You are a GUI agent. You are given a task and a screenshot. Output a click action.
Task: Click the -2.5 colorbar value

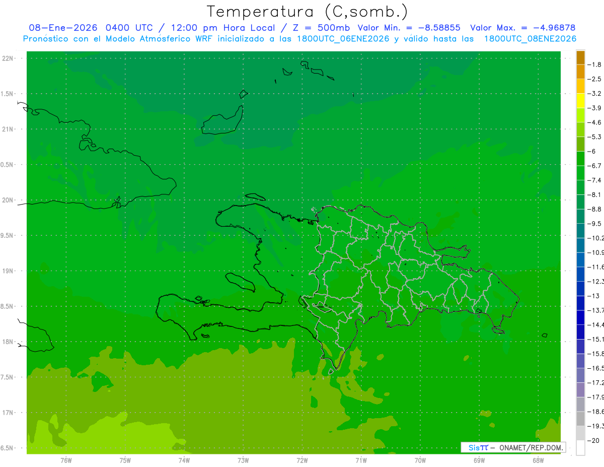tap(594, 79)
